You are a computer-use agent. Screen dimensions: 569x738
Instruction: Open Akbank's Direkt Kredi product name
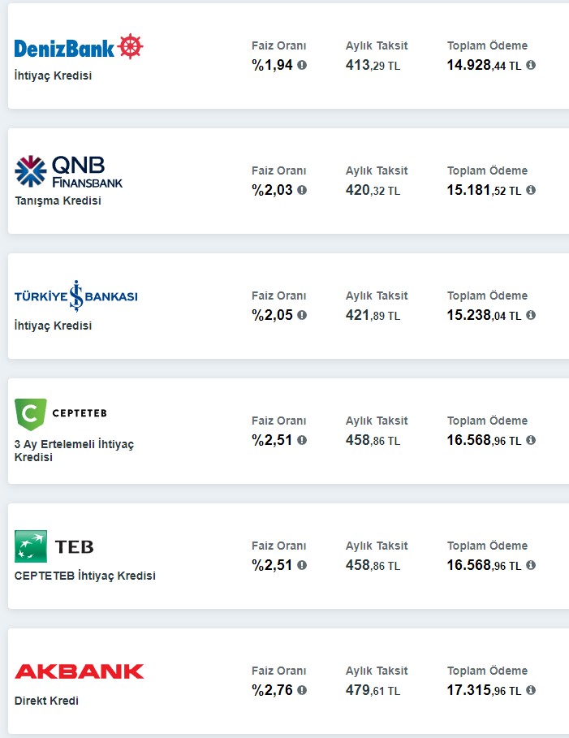46,701
